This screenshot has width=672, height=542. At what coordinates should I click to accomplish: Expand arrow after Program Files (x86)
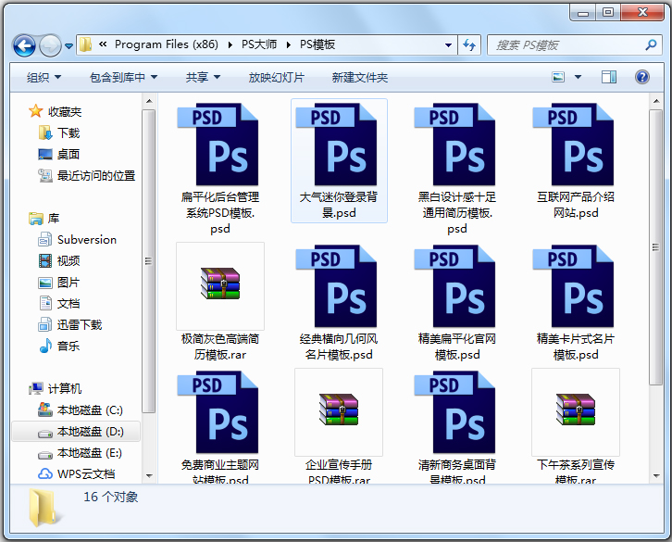coord(230,45)
